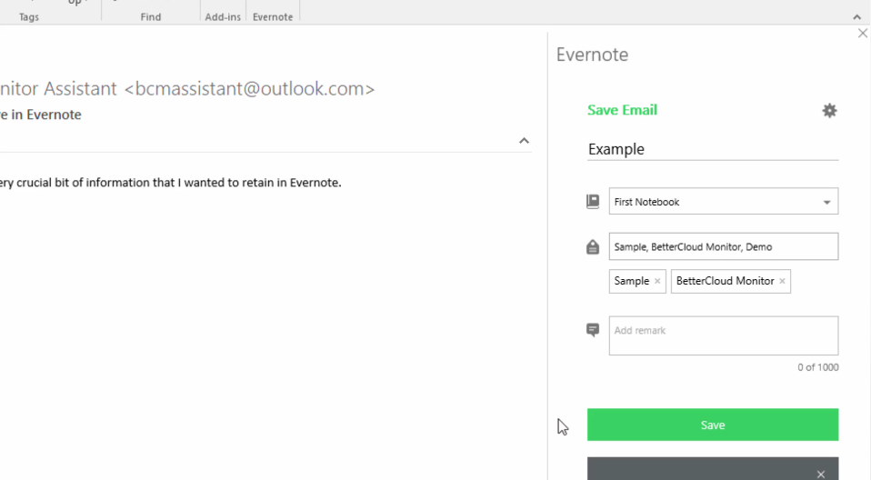Edit the note title field "Example"
Screen dimensions: 871x480
[x=712, y=149]
